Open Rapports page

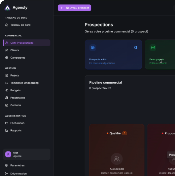pyautogui.click(x=26, y=130)
